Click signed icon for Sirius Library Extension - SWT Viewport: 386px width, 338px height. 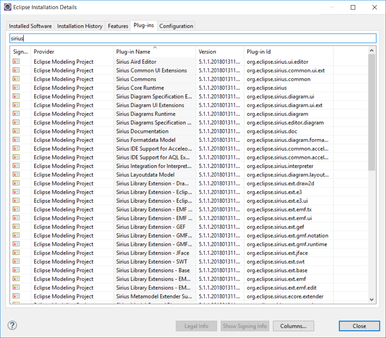coord(16,261)
